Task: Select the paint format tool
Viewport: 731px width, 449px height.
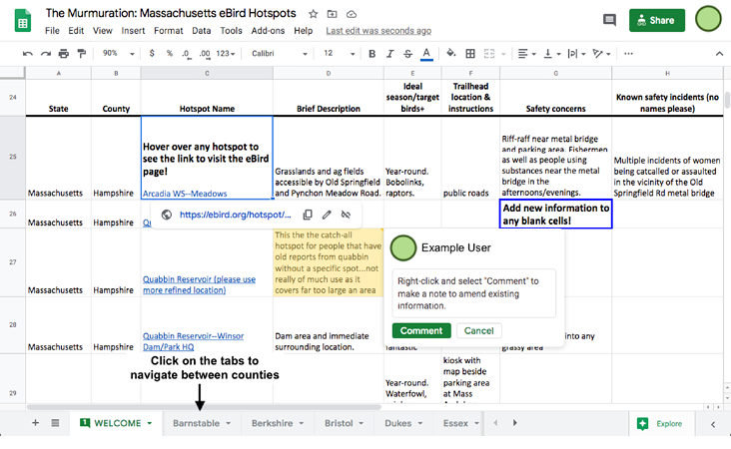Action: coord(82,54)
